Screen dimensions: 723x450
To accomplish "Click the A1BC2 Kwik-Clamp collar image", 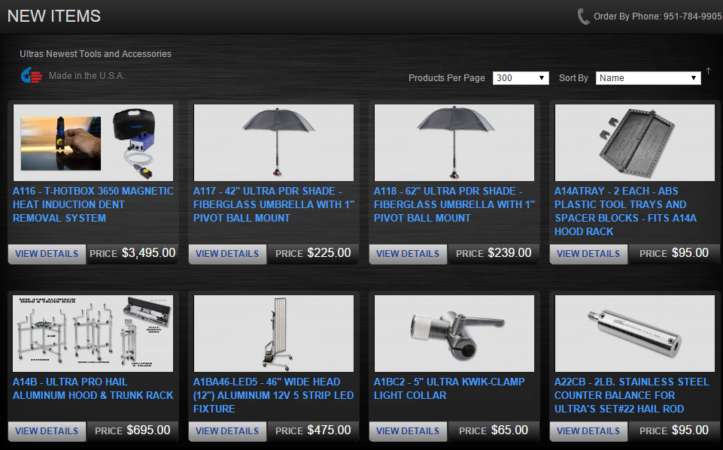I will [x=454, y=334].
